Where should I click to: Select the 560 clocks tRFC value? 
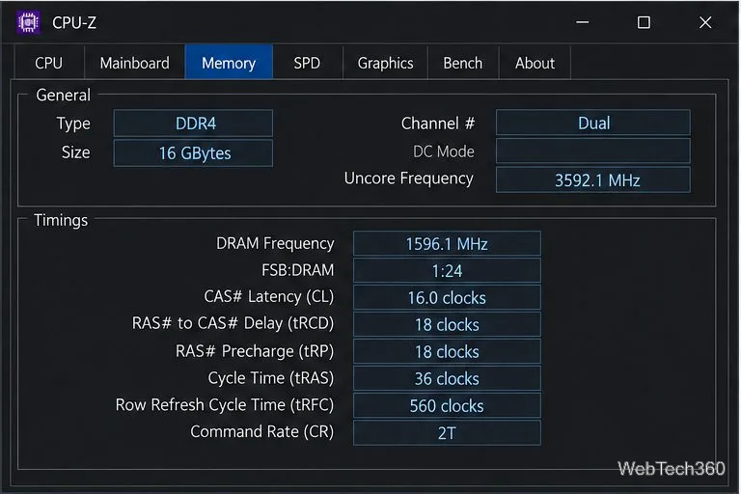click(x=447, y=405)
